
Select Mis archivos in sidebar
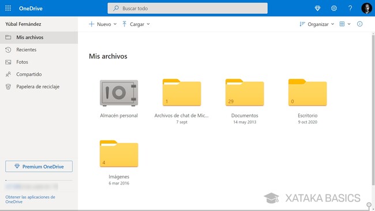[x=39, y=37]
